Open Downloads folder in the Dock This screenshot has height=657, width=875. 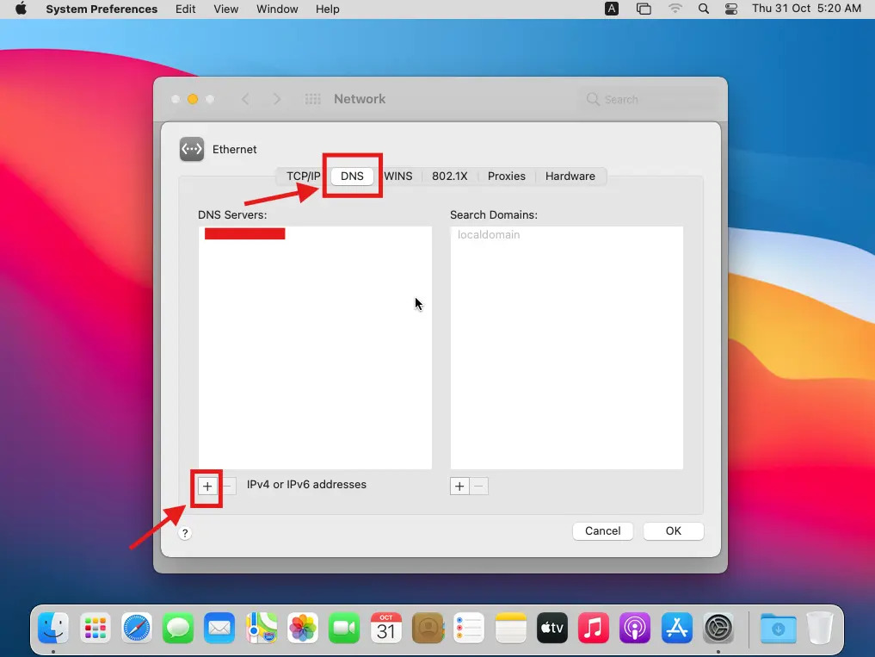(x=778, y=629)
